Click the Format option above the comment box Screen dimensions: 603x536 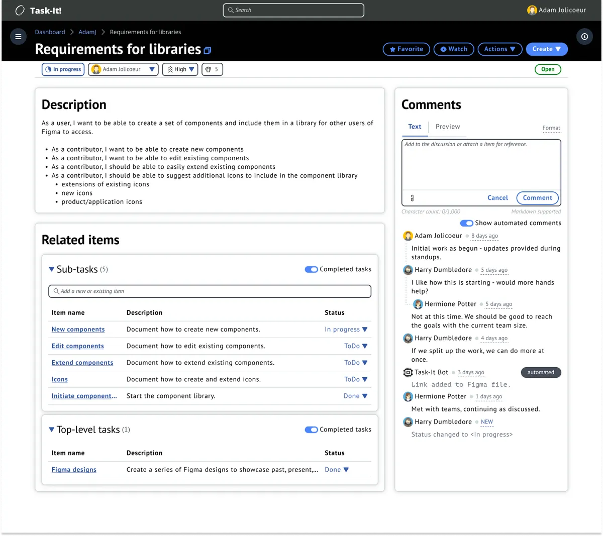tap(551, 128)
